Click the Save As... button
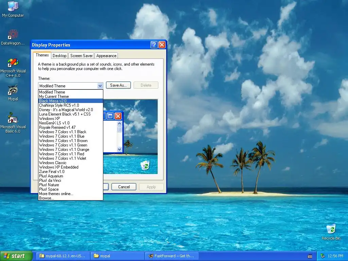Image resolution: width=348 pixels, height=261 pixels. [x=118, y=85]
